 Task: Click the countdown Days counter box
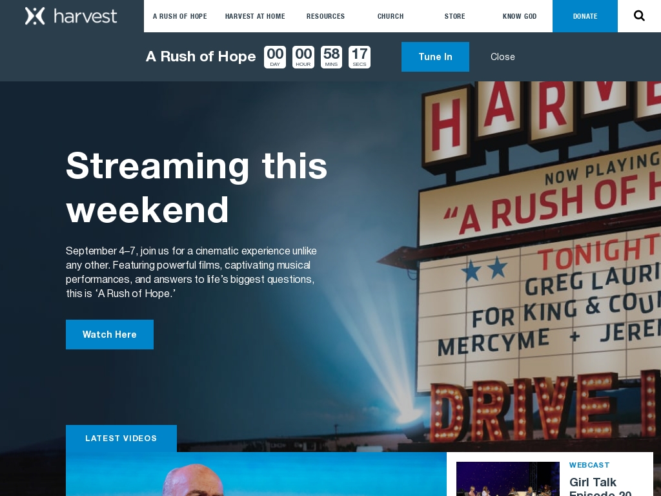pos(275,57)
